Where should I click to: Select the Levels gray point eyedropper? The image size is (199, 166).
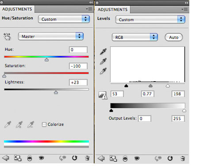103,61
